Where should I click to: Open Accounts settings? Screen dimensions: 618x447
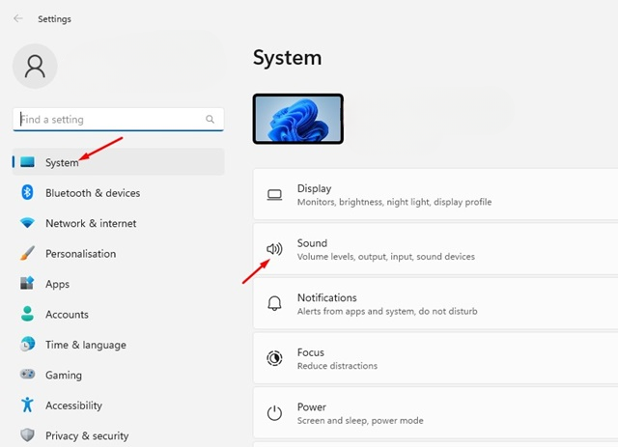(118, 314)
